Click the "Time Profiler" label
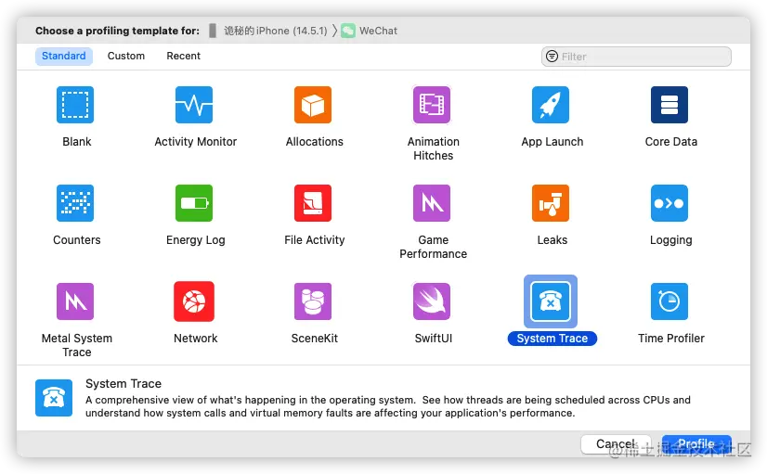 point(671,339)
